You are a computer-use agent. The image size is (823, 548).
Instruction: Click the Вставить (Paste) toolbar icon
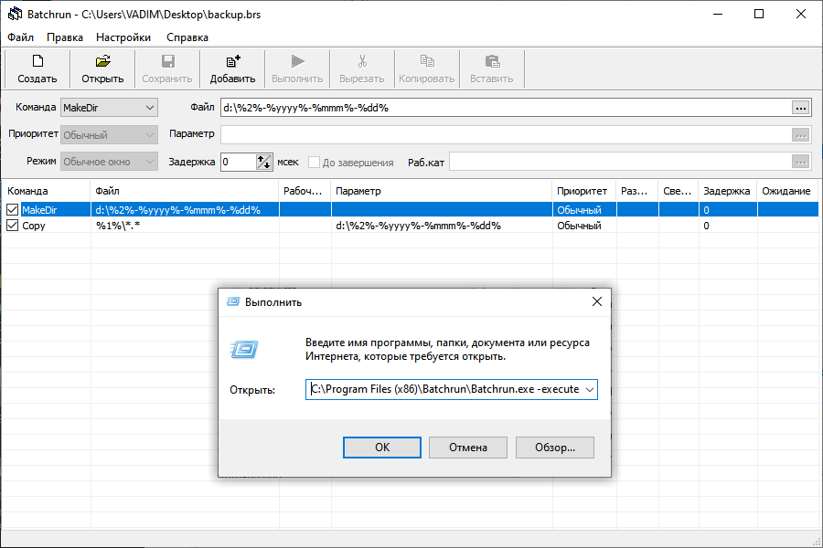[492, 61]
